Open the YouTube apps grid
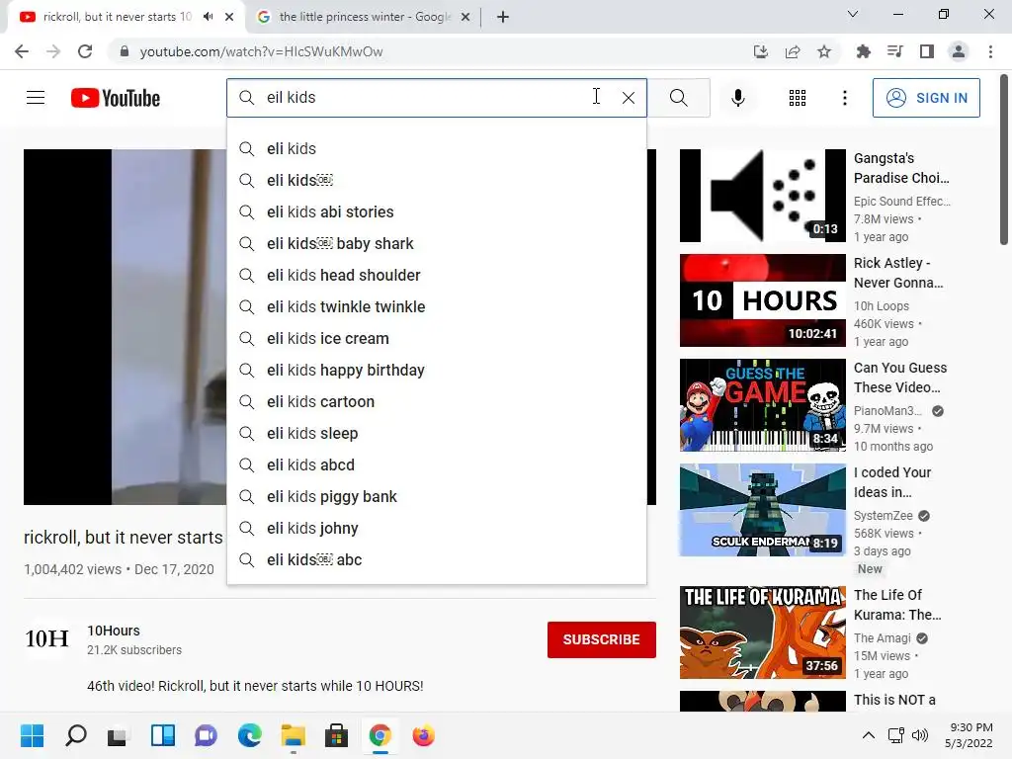 798,98
